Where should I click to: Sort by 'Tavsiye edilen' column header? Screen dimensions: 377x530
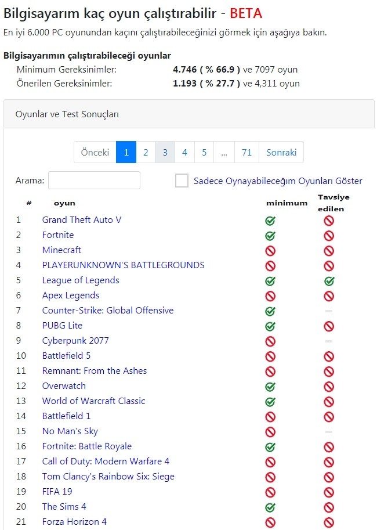(333, 203)
